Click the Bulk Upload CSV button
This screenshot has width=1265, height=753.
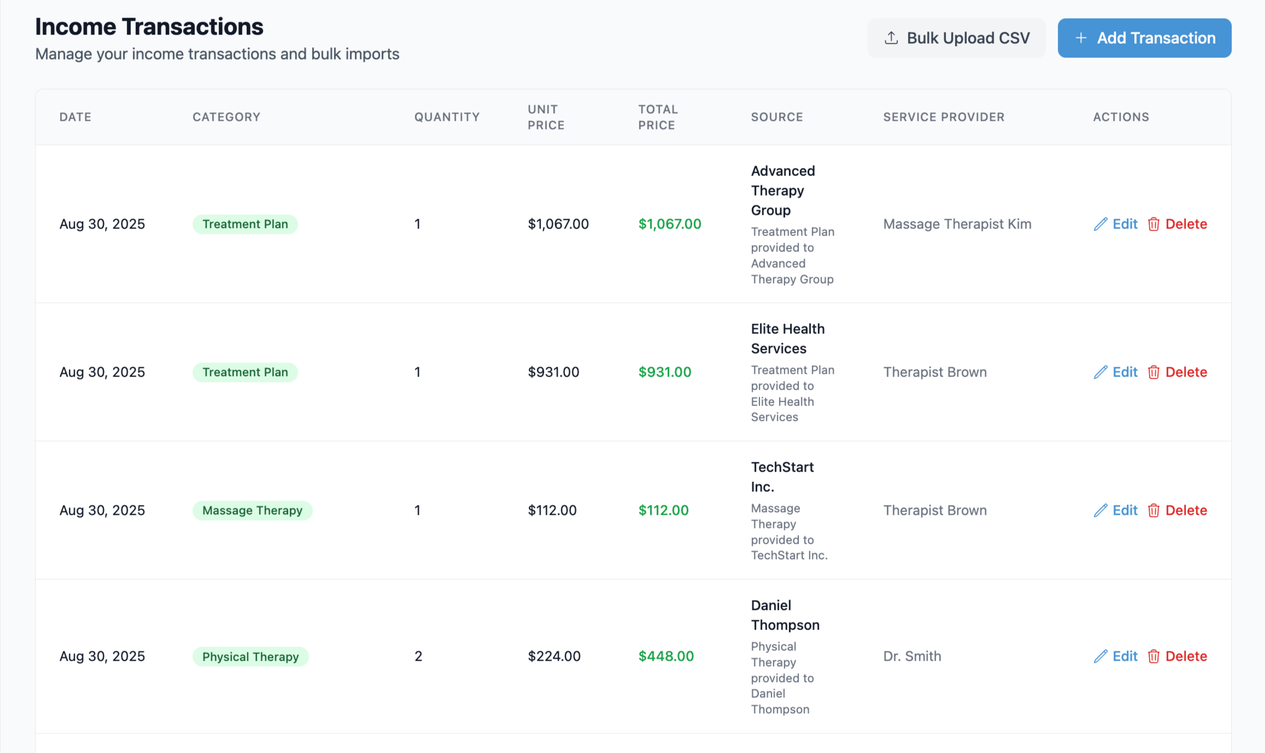(956, 38)
